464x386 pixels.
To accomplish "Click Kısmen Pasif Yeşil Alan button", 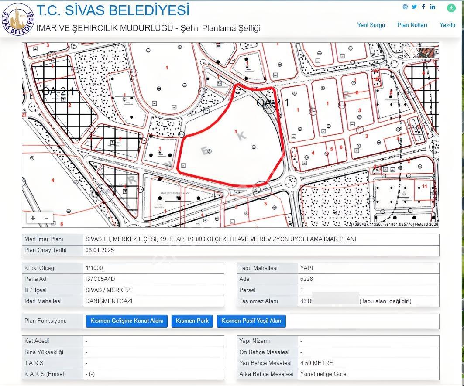I will 251,321.
